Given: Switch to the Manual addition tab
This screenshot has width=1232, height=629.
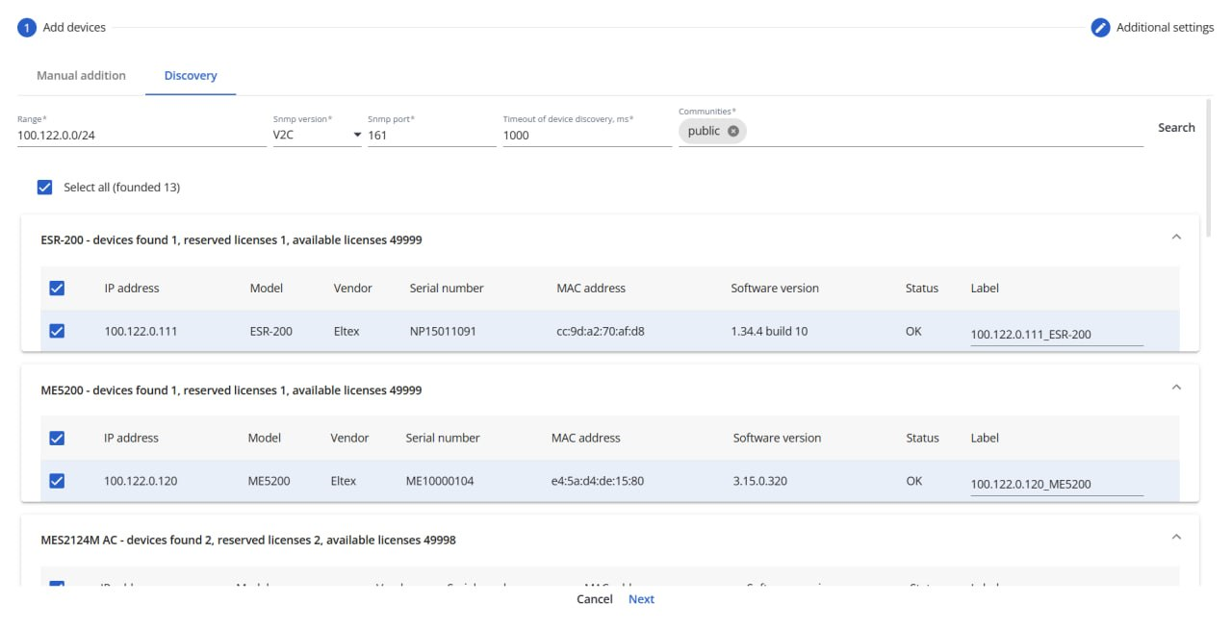Looking at the screenshot, I should (x=81, y=76).
